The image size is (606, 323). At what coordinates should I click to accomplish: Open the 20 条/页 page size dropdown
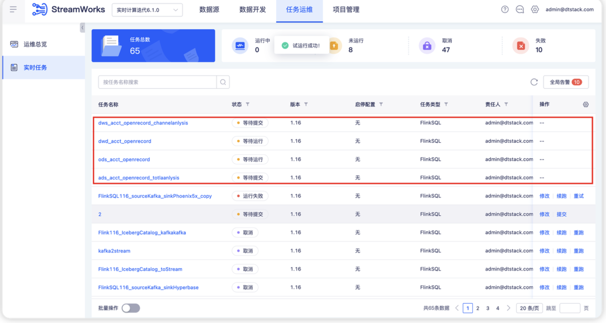point(529,308)
